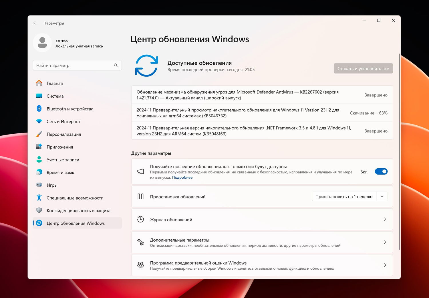This screenshot has width=429, height=298.
Task: Click the Время последней проверки text
Action: [x=211, y=70]
